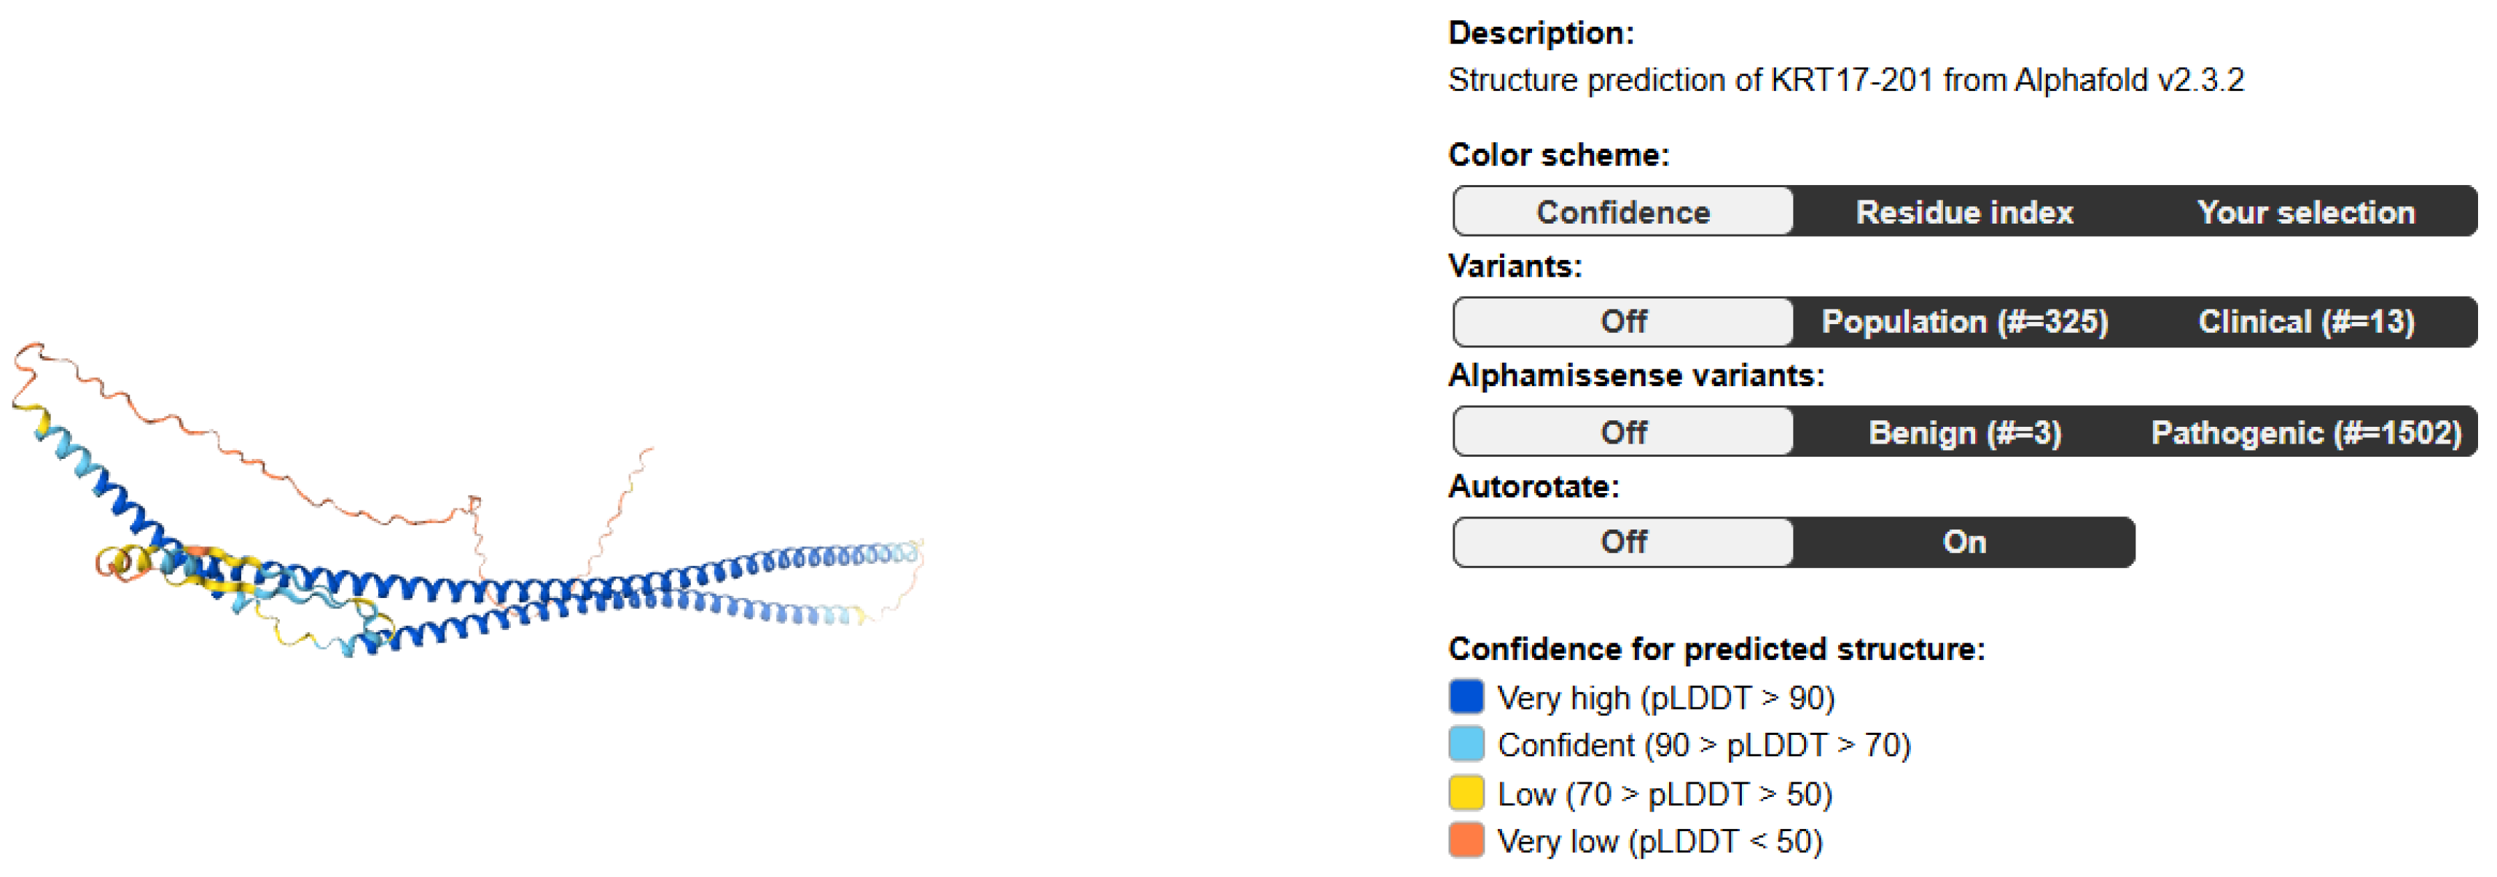Show Pathogenic (#=1502) Alphamissense variants
This screenshot has width=2497, height=877.
[x=2305, y=431]
